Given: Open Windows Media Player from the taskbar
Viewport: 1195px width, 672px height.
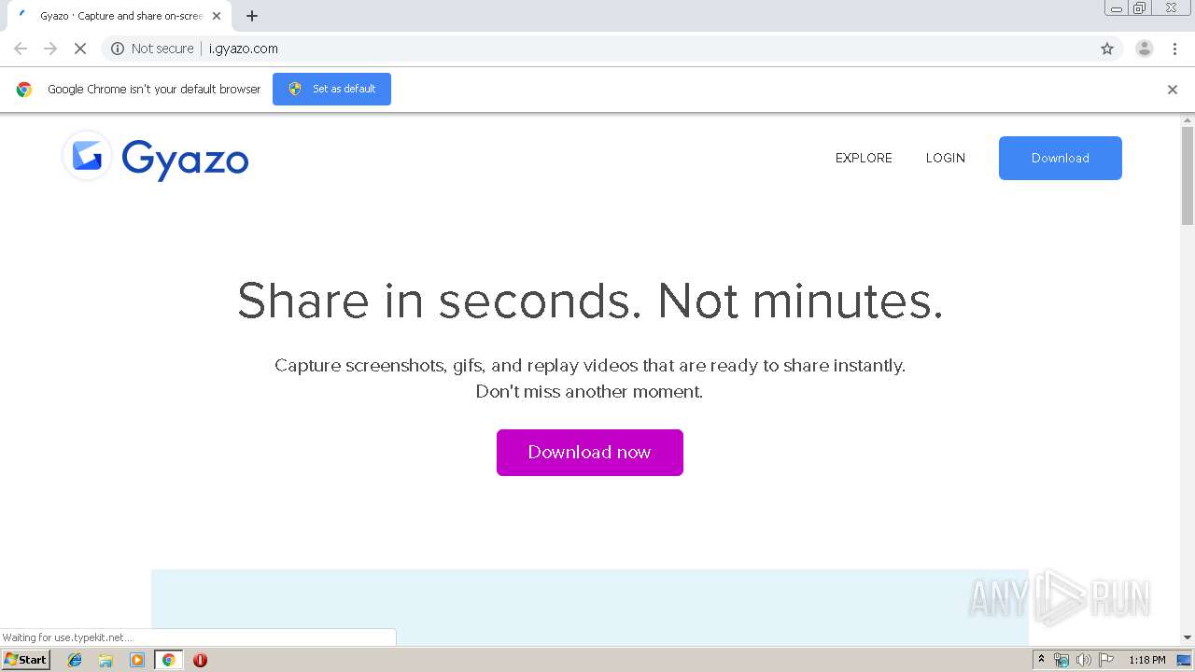Looking at the screenshot, I should [x=137, y=660].
